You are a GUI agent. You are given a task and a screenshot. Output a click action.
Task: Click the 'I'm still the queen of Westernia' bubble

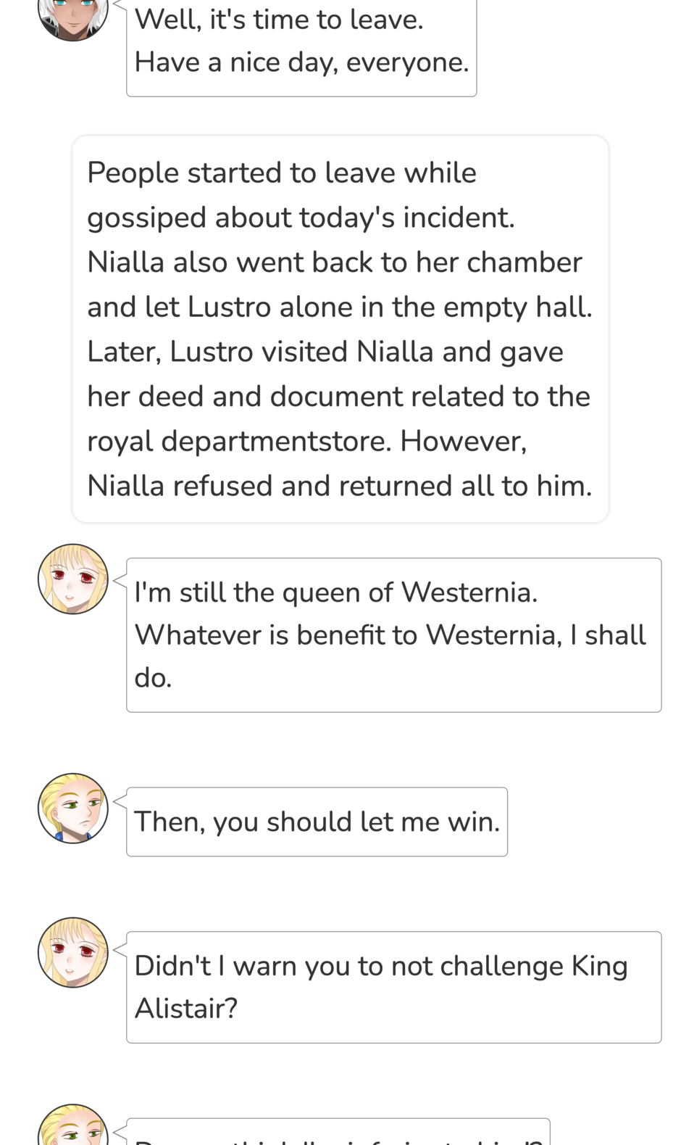pyautogui.click(x=393, y=634)
